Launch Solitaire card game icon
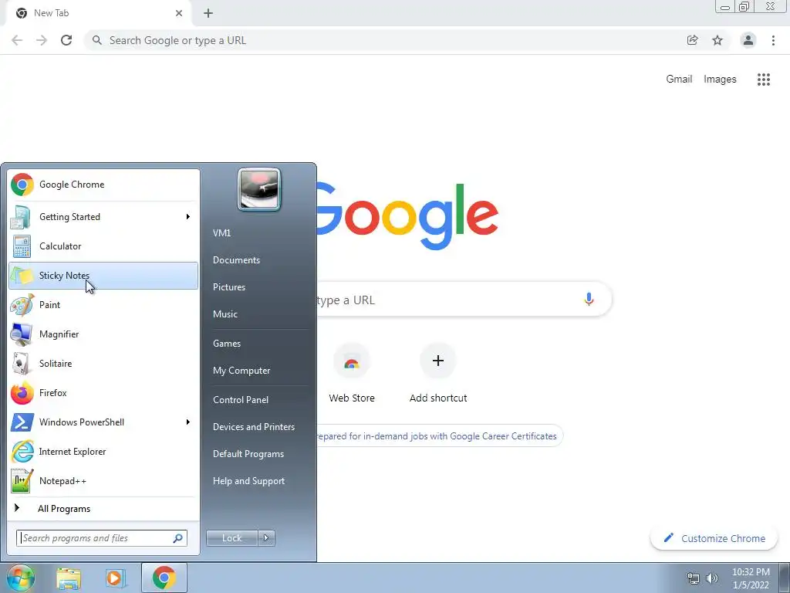Viewport: 790px width, 593px height. point(21,364)
